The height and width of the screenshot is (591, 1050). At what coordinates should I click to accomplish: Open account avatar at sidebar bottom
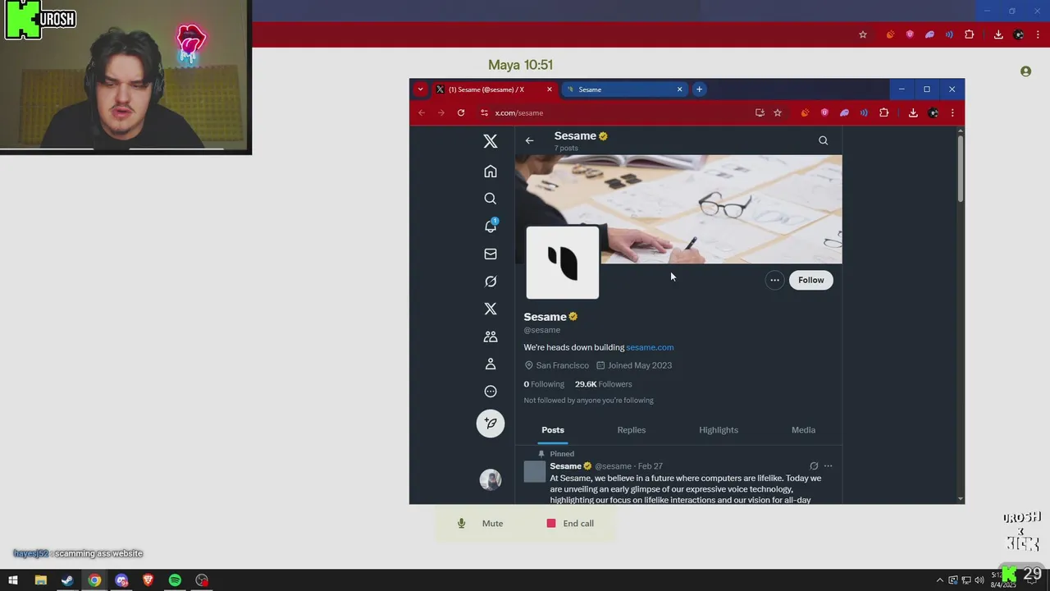491,480
